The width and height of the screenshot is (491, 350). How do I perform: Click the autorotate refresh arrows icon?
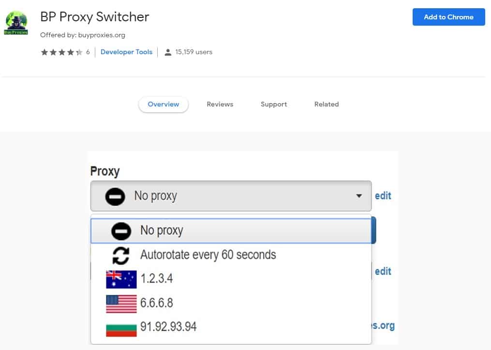point(121,256)
